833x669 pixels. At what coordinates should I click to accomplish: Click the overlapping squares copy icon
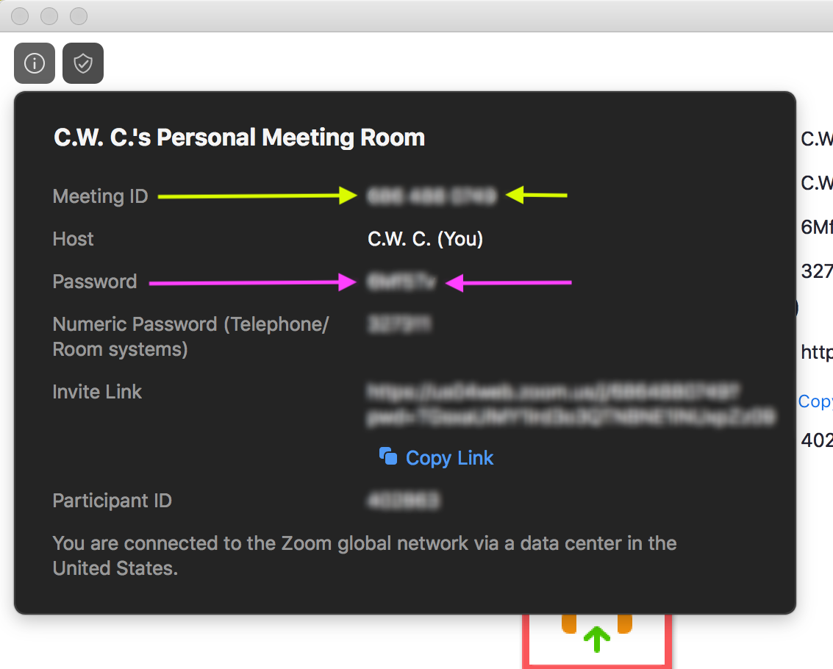387,457
